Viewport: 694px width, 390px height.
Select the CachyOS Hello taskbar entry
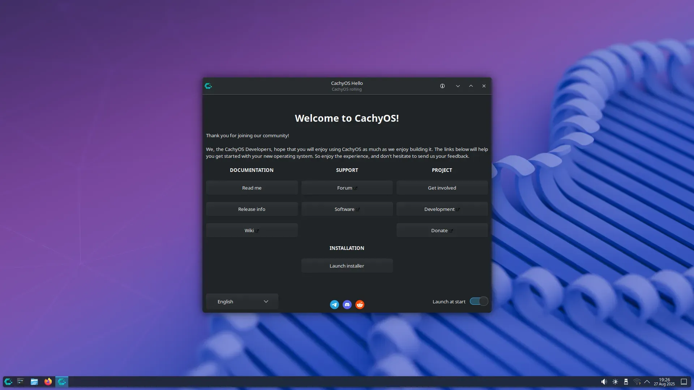[x=62, y=382]
